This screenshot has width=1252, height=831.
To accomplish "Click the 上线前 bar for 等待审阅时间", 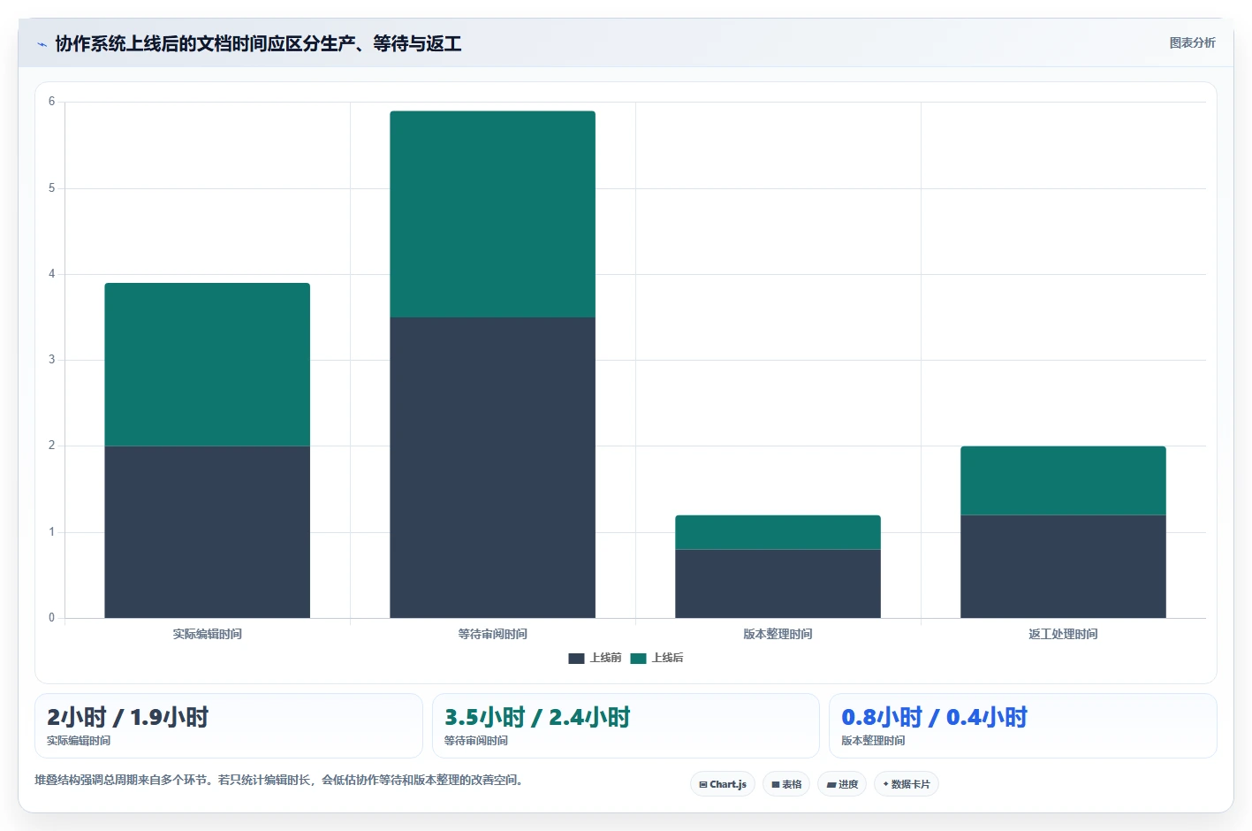I will pyautogui.click(x=493, y=468).
